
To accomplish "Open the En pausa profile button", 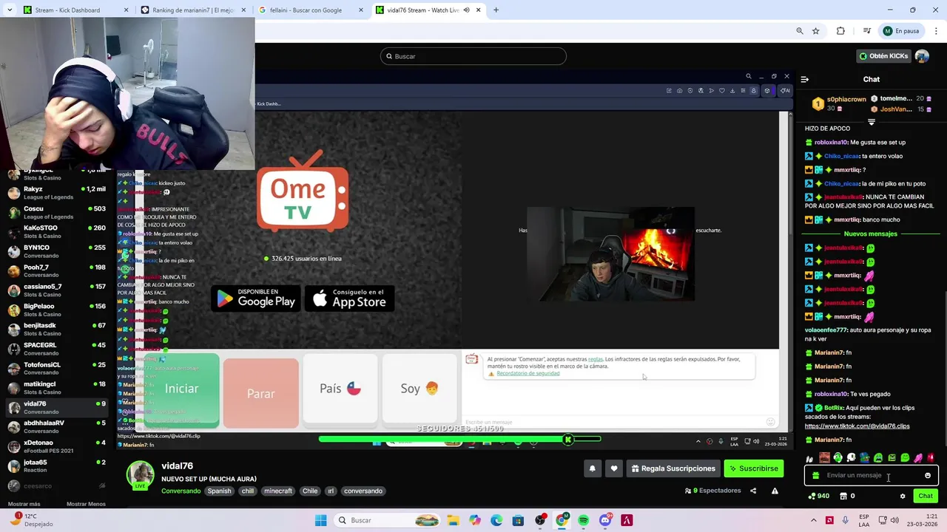I will coord(901,31).
